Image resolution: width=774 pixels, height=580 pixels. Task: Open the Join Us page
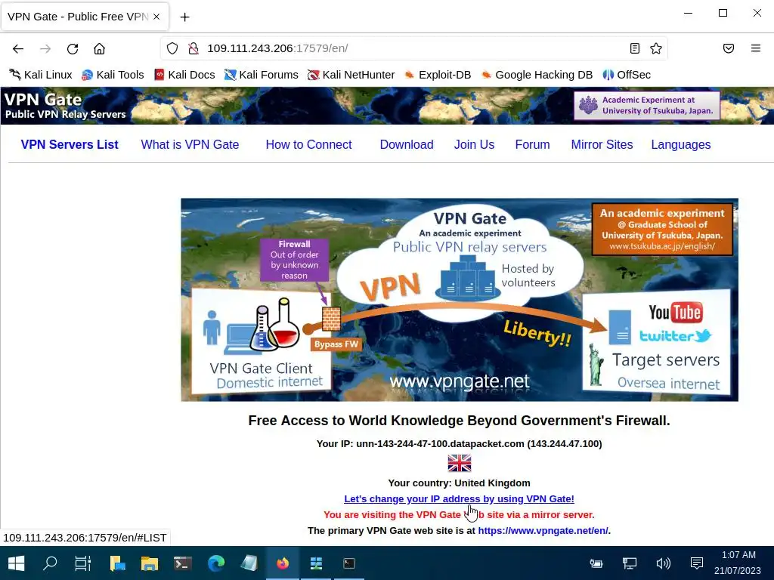coord(475,144)
